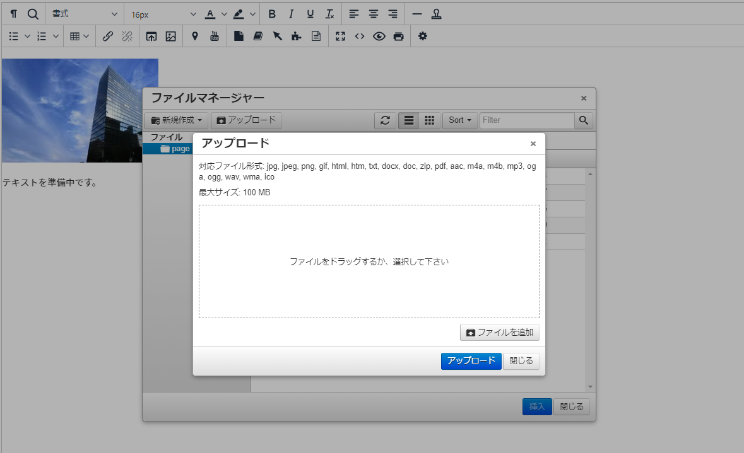Select the building photo in editor
Image resolution: width=744 pixels, height=453 pixels.
pos(72,110)
